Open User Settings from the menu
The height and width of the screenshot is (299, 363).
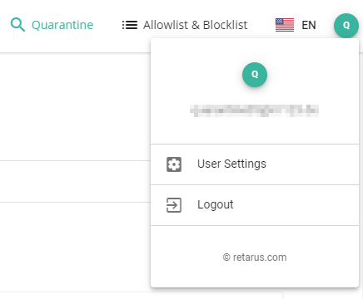pos(231,164)
